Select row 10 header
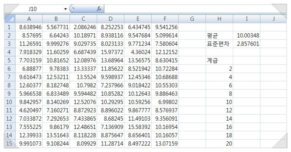The height and width of the screenshot is (152, 291). tap(10, 102)
